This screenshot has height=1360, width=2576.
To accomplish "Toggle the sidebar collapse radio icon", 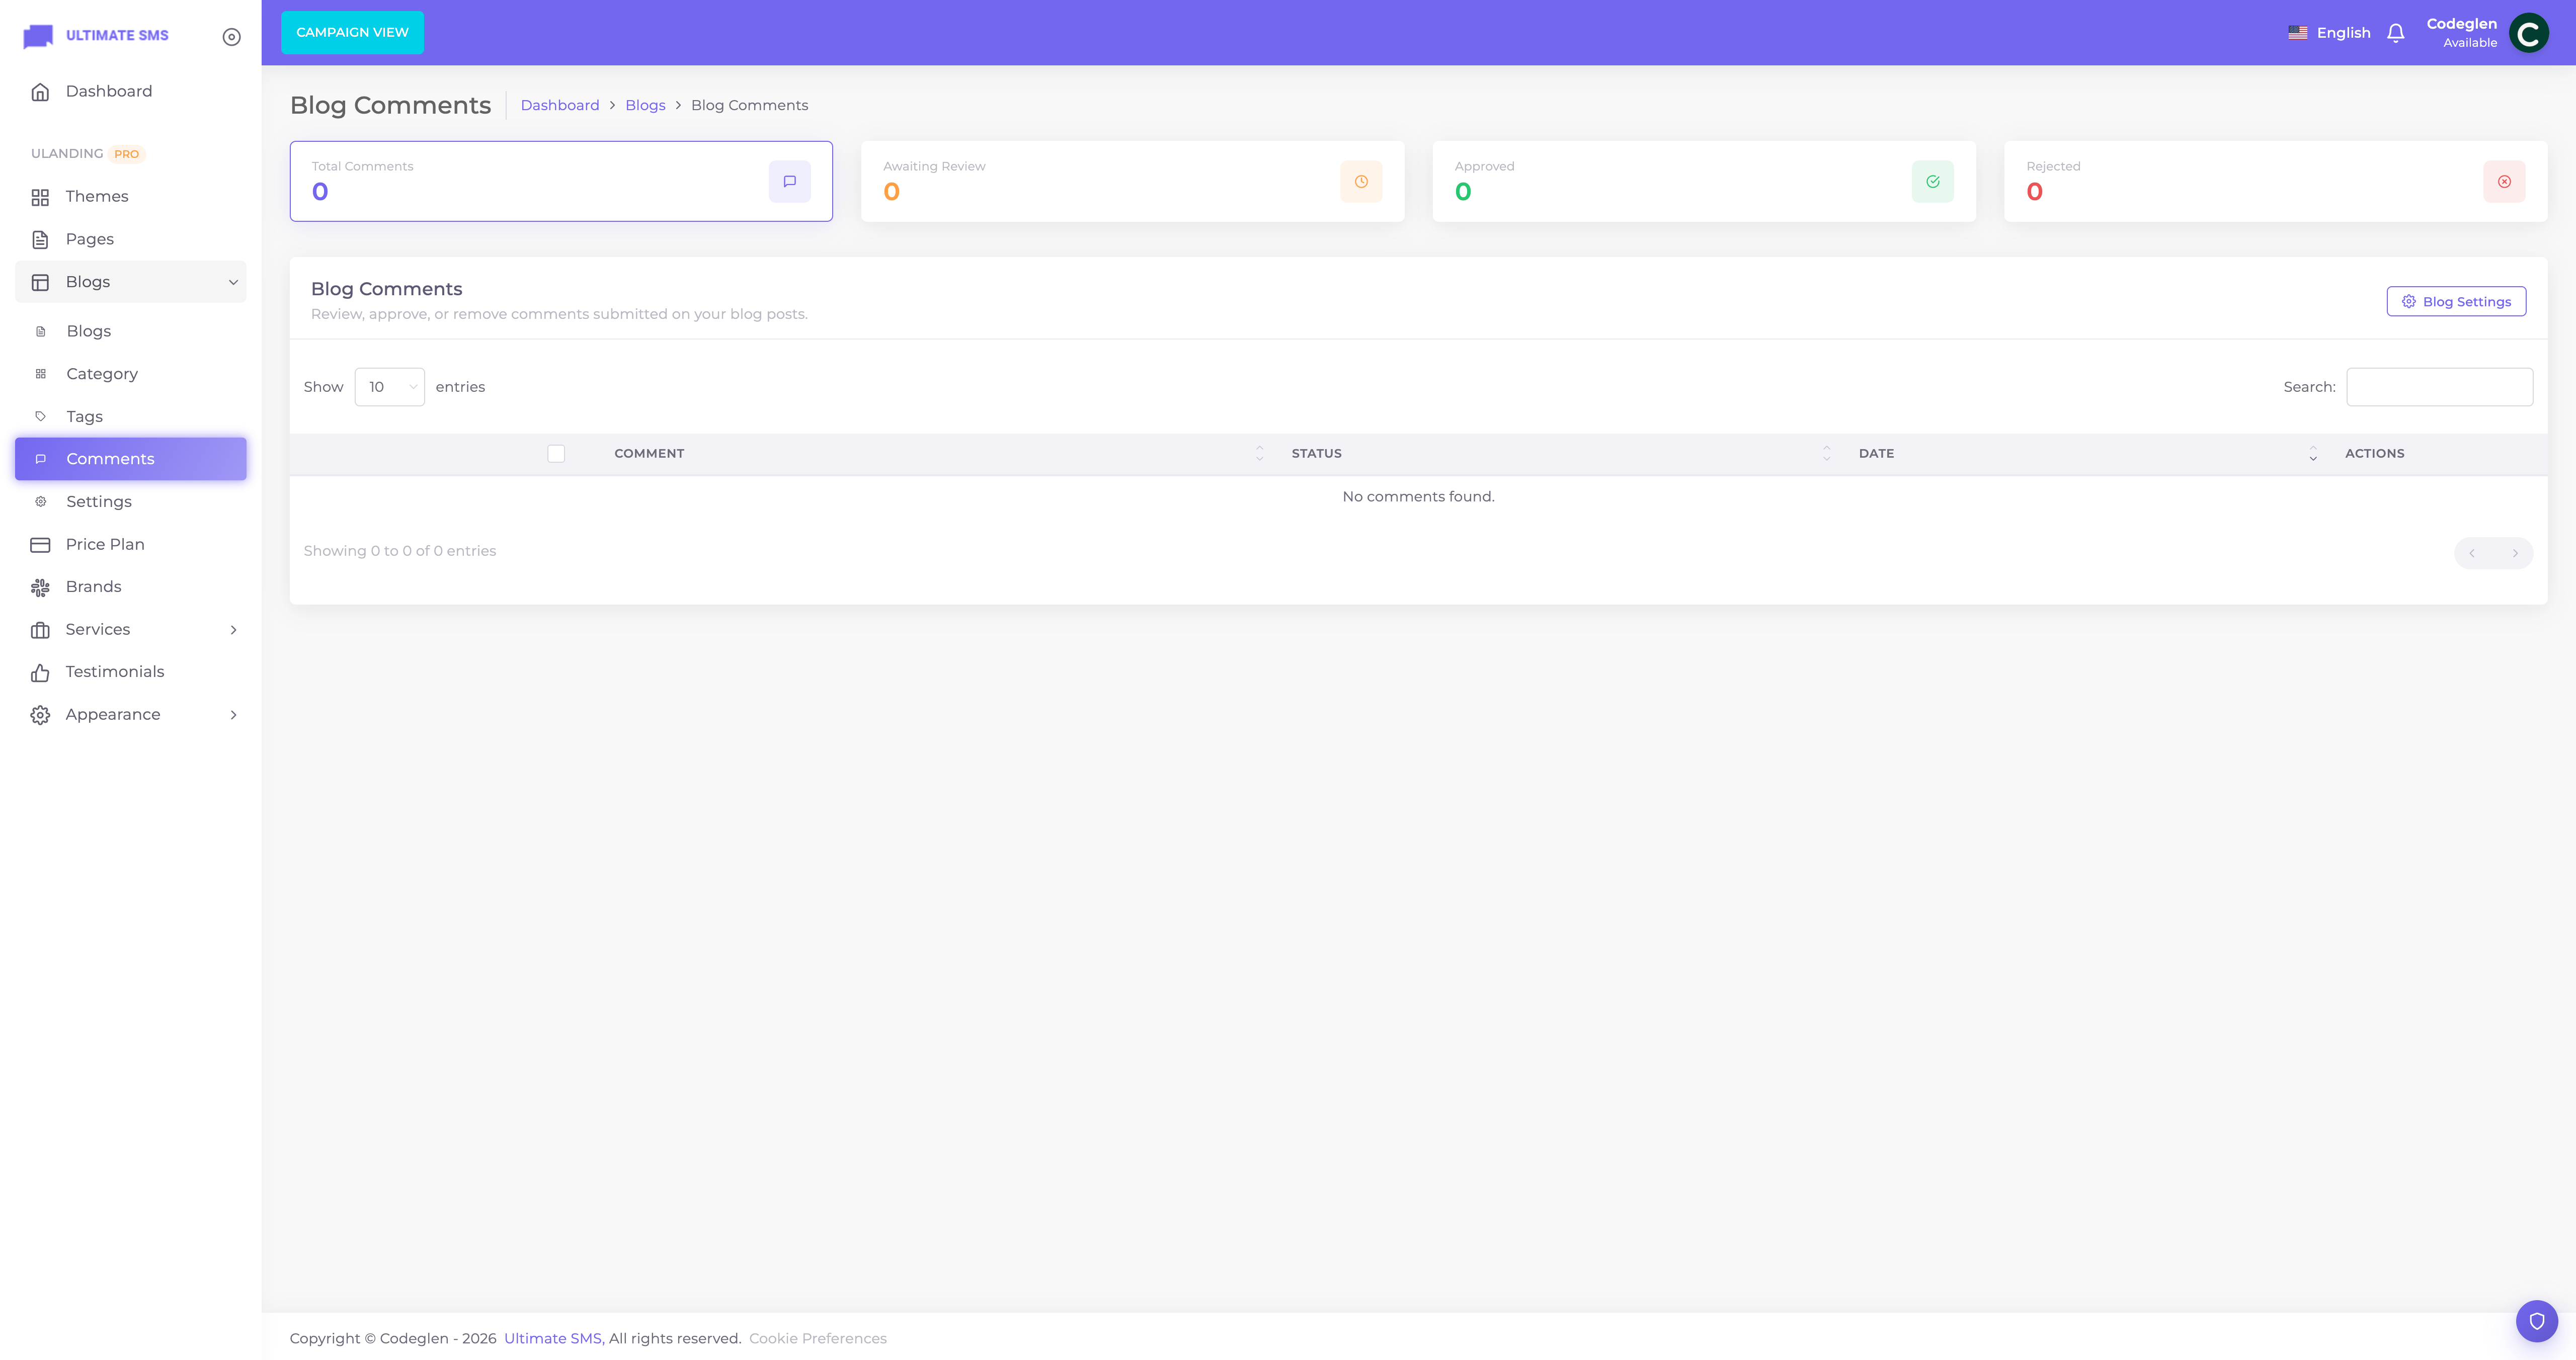I will coord(231,37).
